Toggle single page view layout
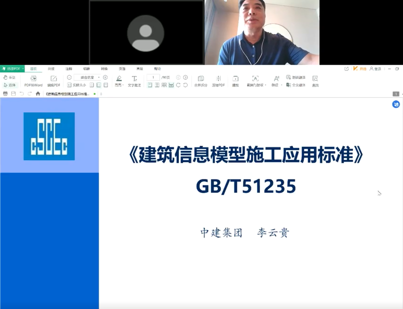The width and height of the screenshot is (403, 309). pyautogui.click(x=150, y=85)
